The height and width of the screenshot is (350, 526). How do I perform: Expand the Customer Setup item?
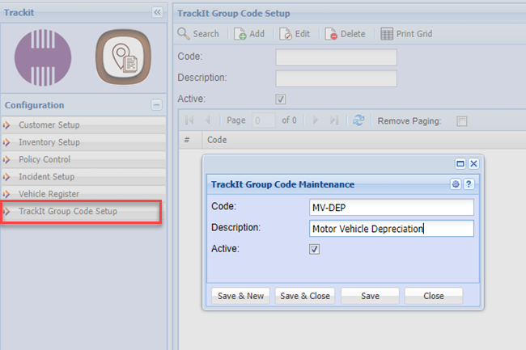coord(49,125)
